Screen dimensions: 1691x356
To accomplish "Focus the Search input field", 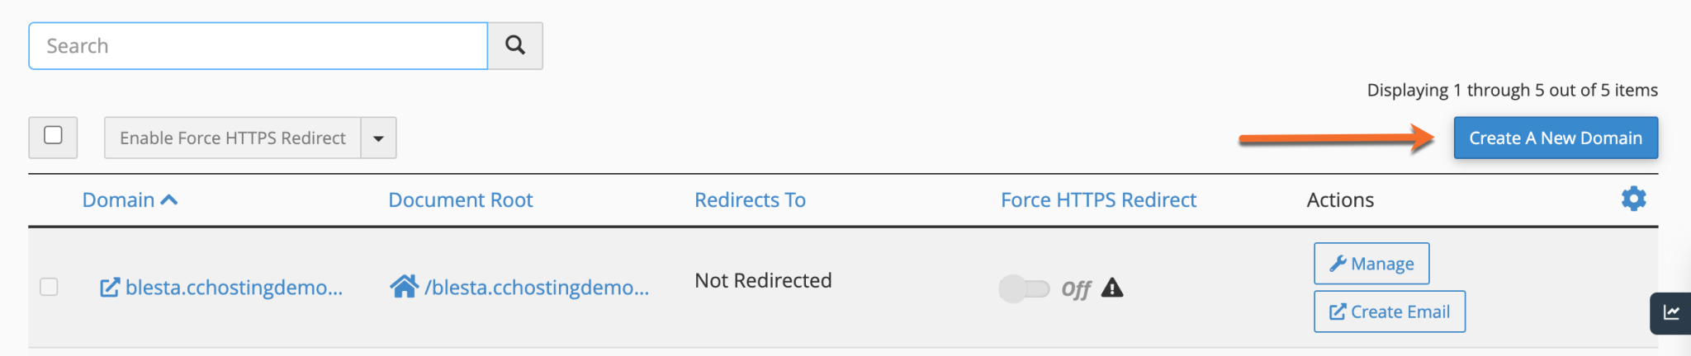I will (258, 46).
